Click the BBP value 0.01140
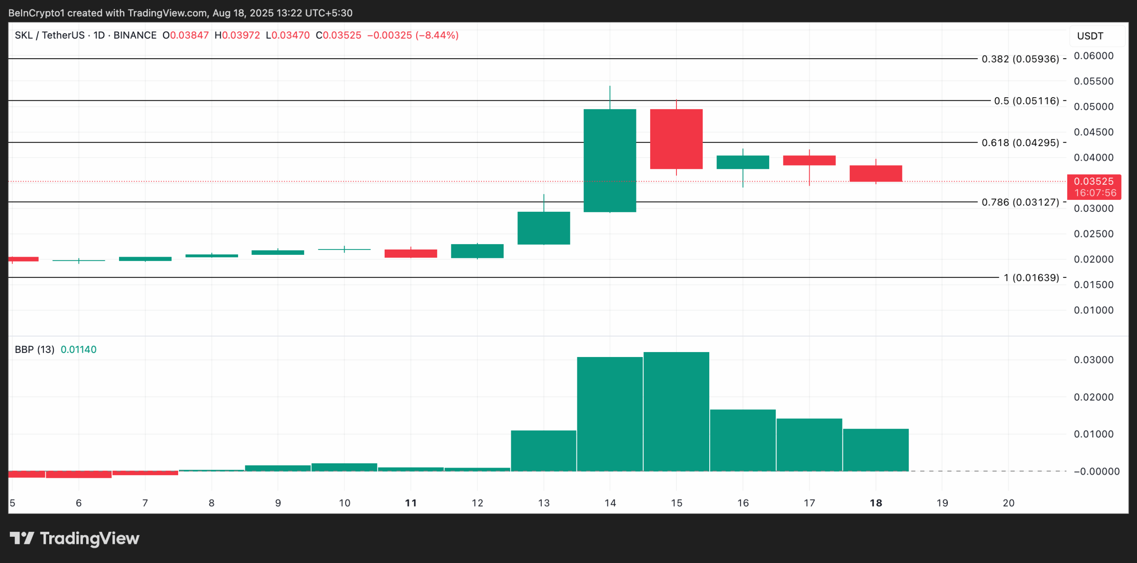 tap(79, 349)
